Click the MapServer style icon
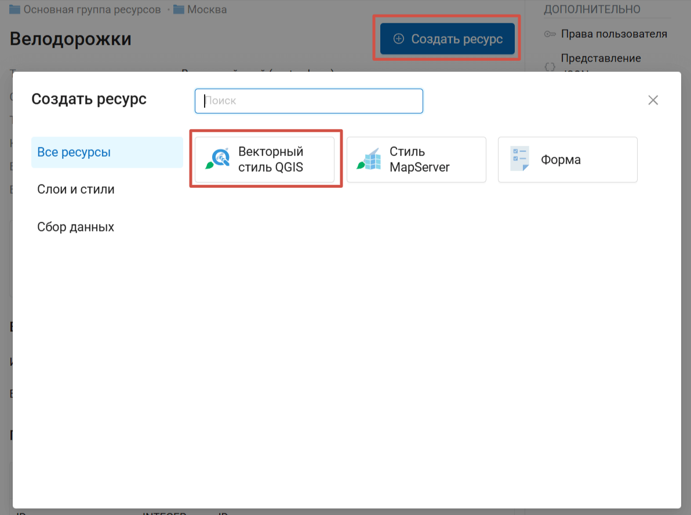The image size is (691, 515). (369, 159)
